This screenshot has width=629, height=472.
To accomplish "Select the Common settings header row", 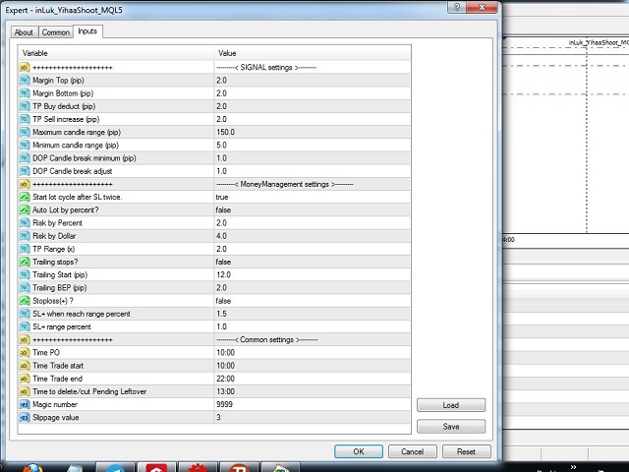I will click(x=214, y=339).
